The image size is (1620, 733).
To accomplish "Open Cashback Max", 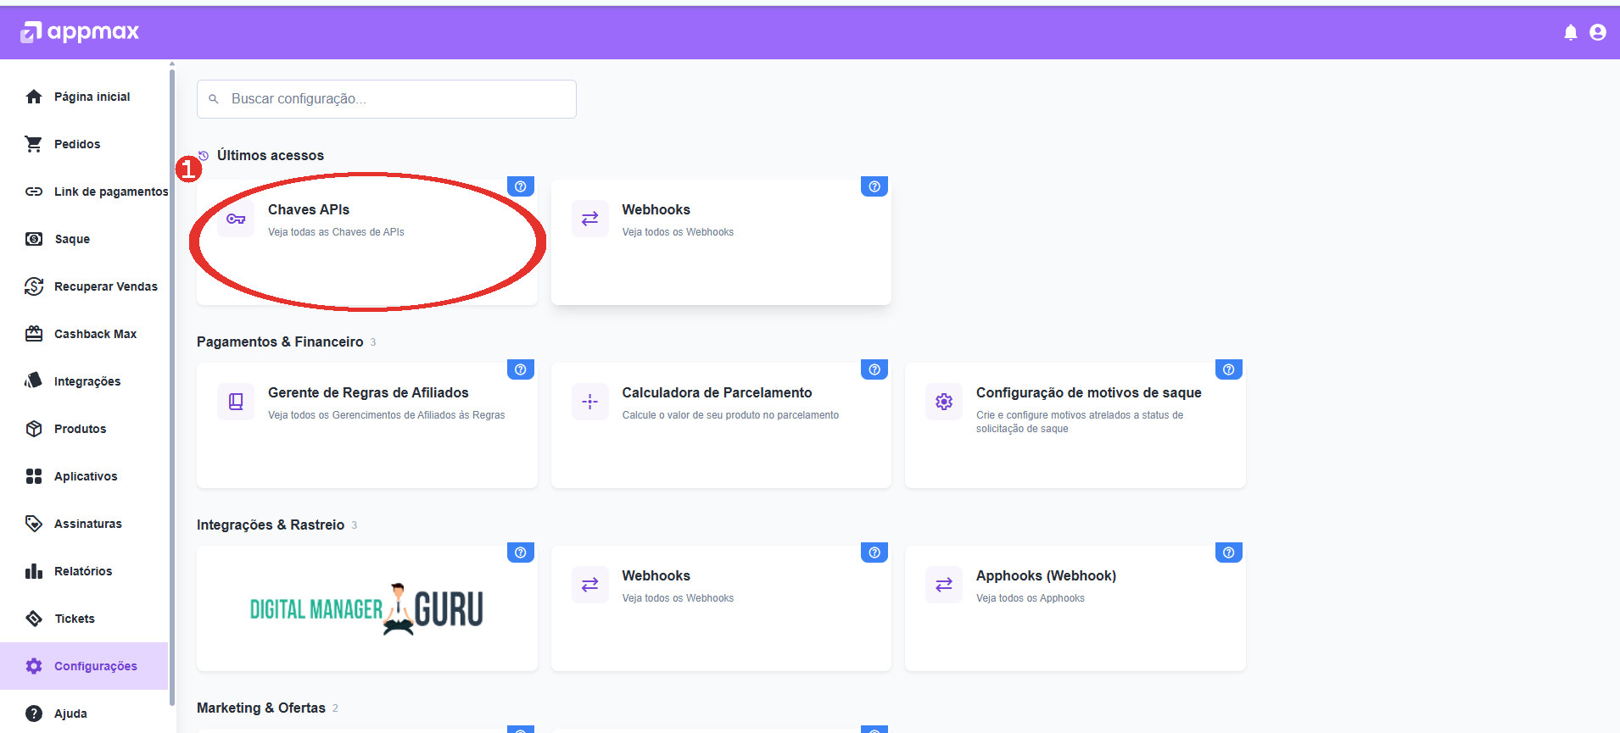I will click(x=85, y=334).
